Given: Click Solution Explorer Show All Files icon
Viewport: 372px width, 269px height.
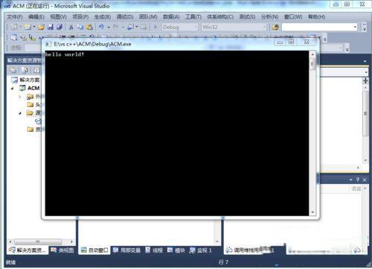Looking at the screenshot, I should point(25,70).
